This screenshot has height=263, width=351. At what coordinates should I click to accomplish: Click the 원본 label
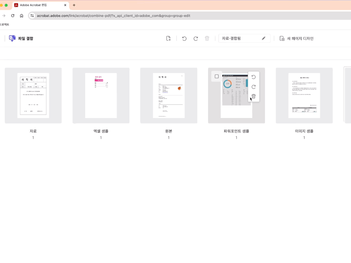169,131
